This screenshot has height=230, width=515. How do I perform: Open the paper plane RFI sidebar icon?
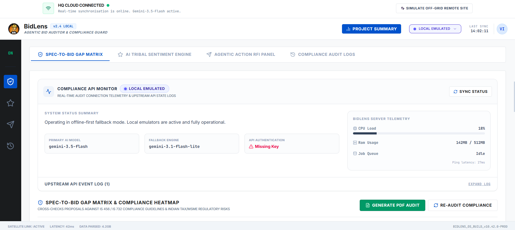(x=10, y=125)
